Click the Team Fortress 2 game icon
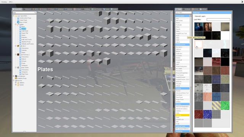Screen dimensions: 244x137 point(18,55)
